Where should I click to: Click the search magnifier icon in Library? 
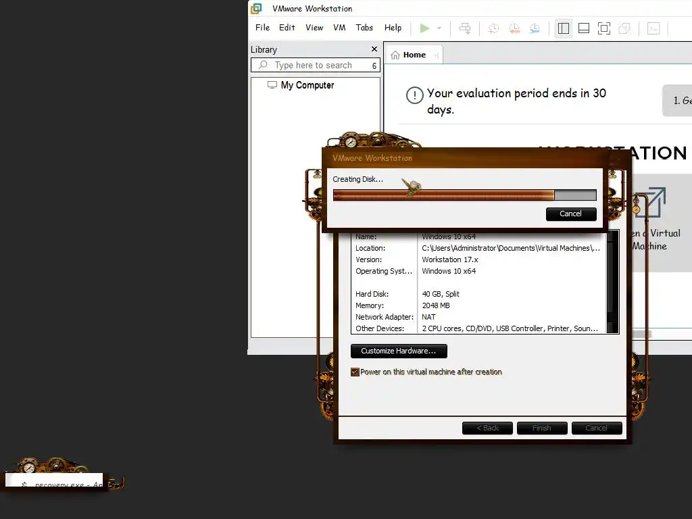click(263, 65)
